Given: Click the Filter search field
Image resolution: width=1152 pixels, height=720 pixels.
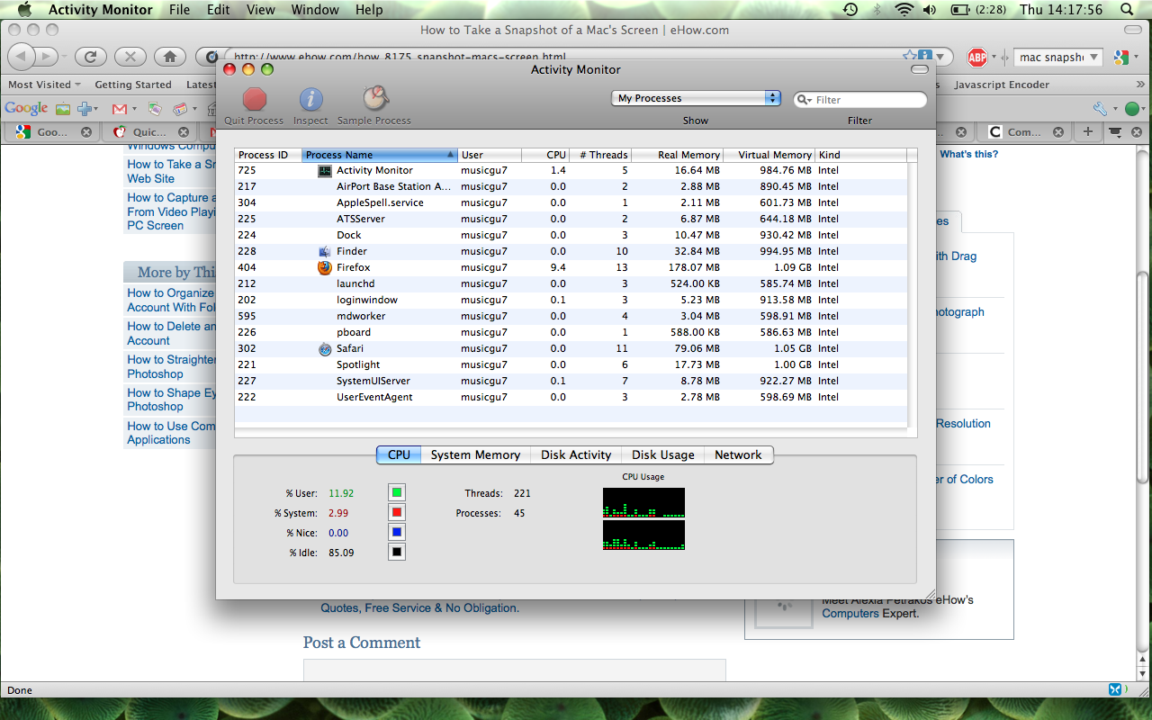Looking at the screenshot, I should click(x=860, y=100).
